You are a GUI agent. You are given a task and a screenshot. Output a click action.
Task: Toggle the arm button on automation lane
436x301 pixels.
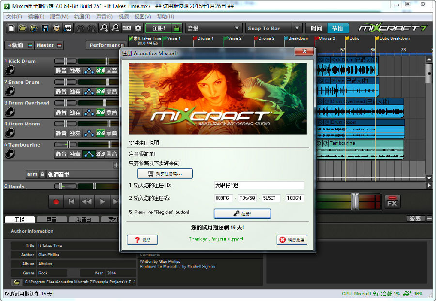tap(32, 174)
